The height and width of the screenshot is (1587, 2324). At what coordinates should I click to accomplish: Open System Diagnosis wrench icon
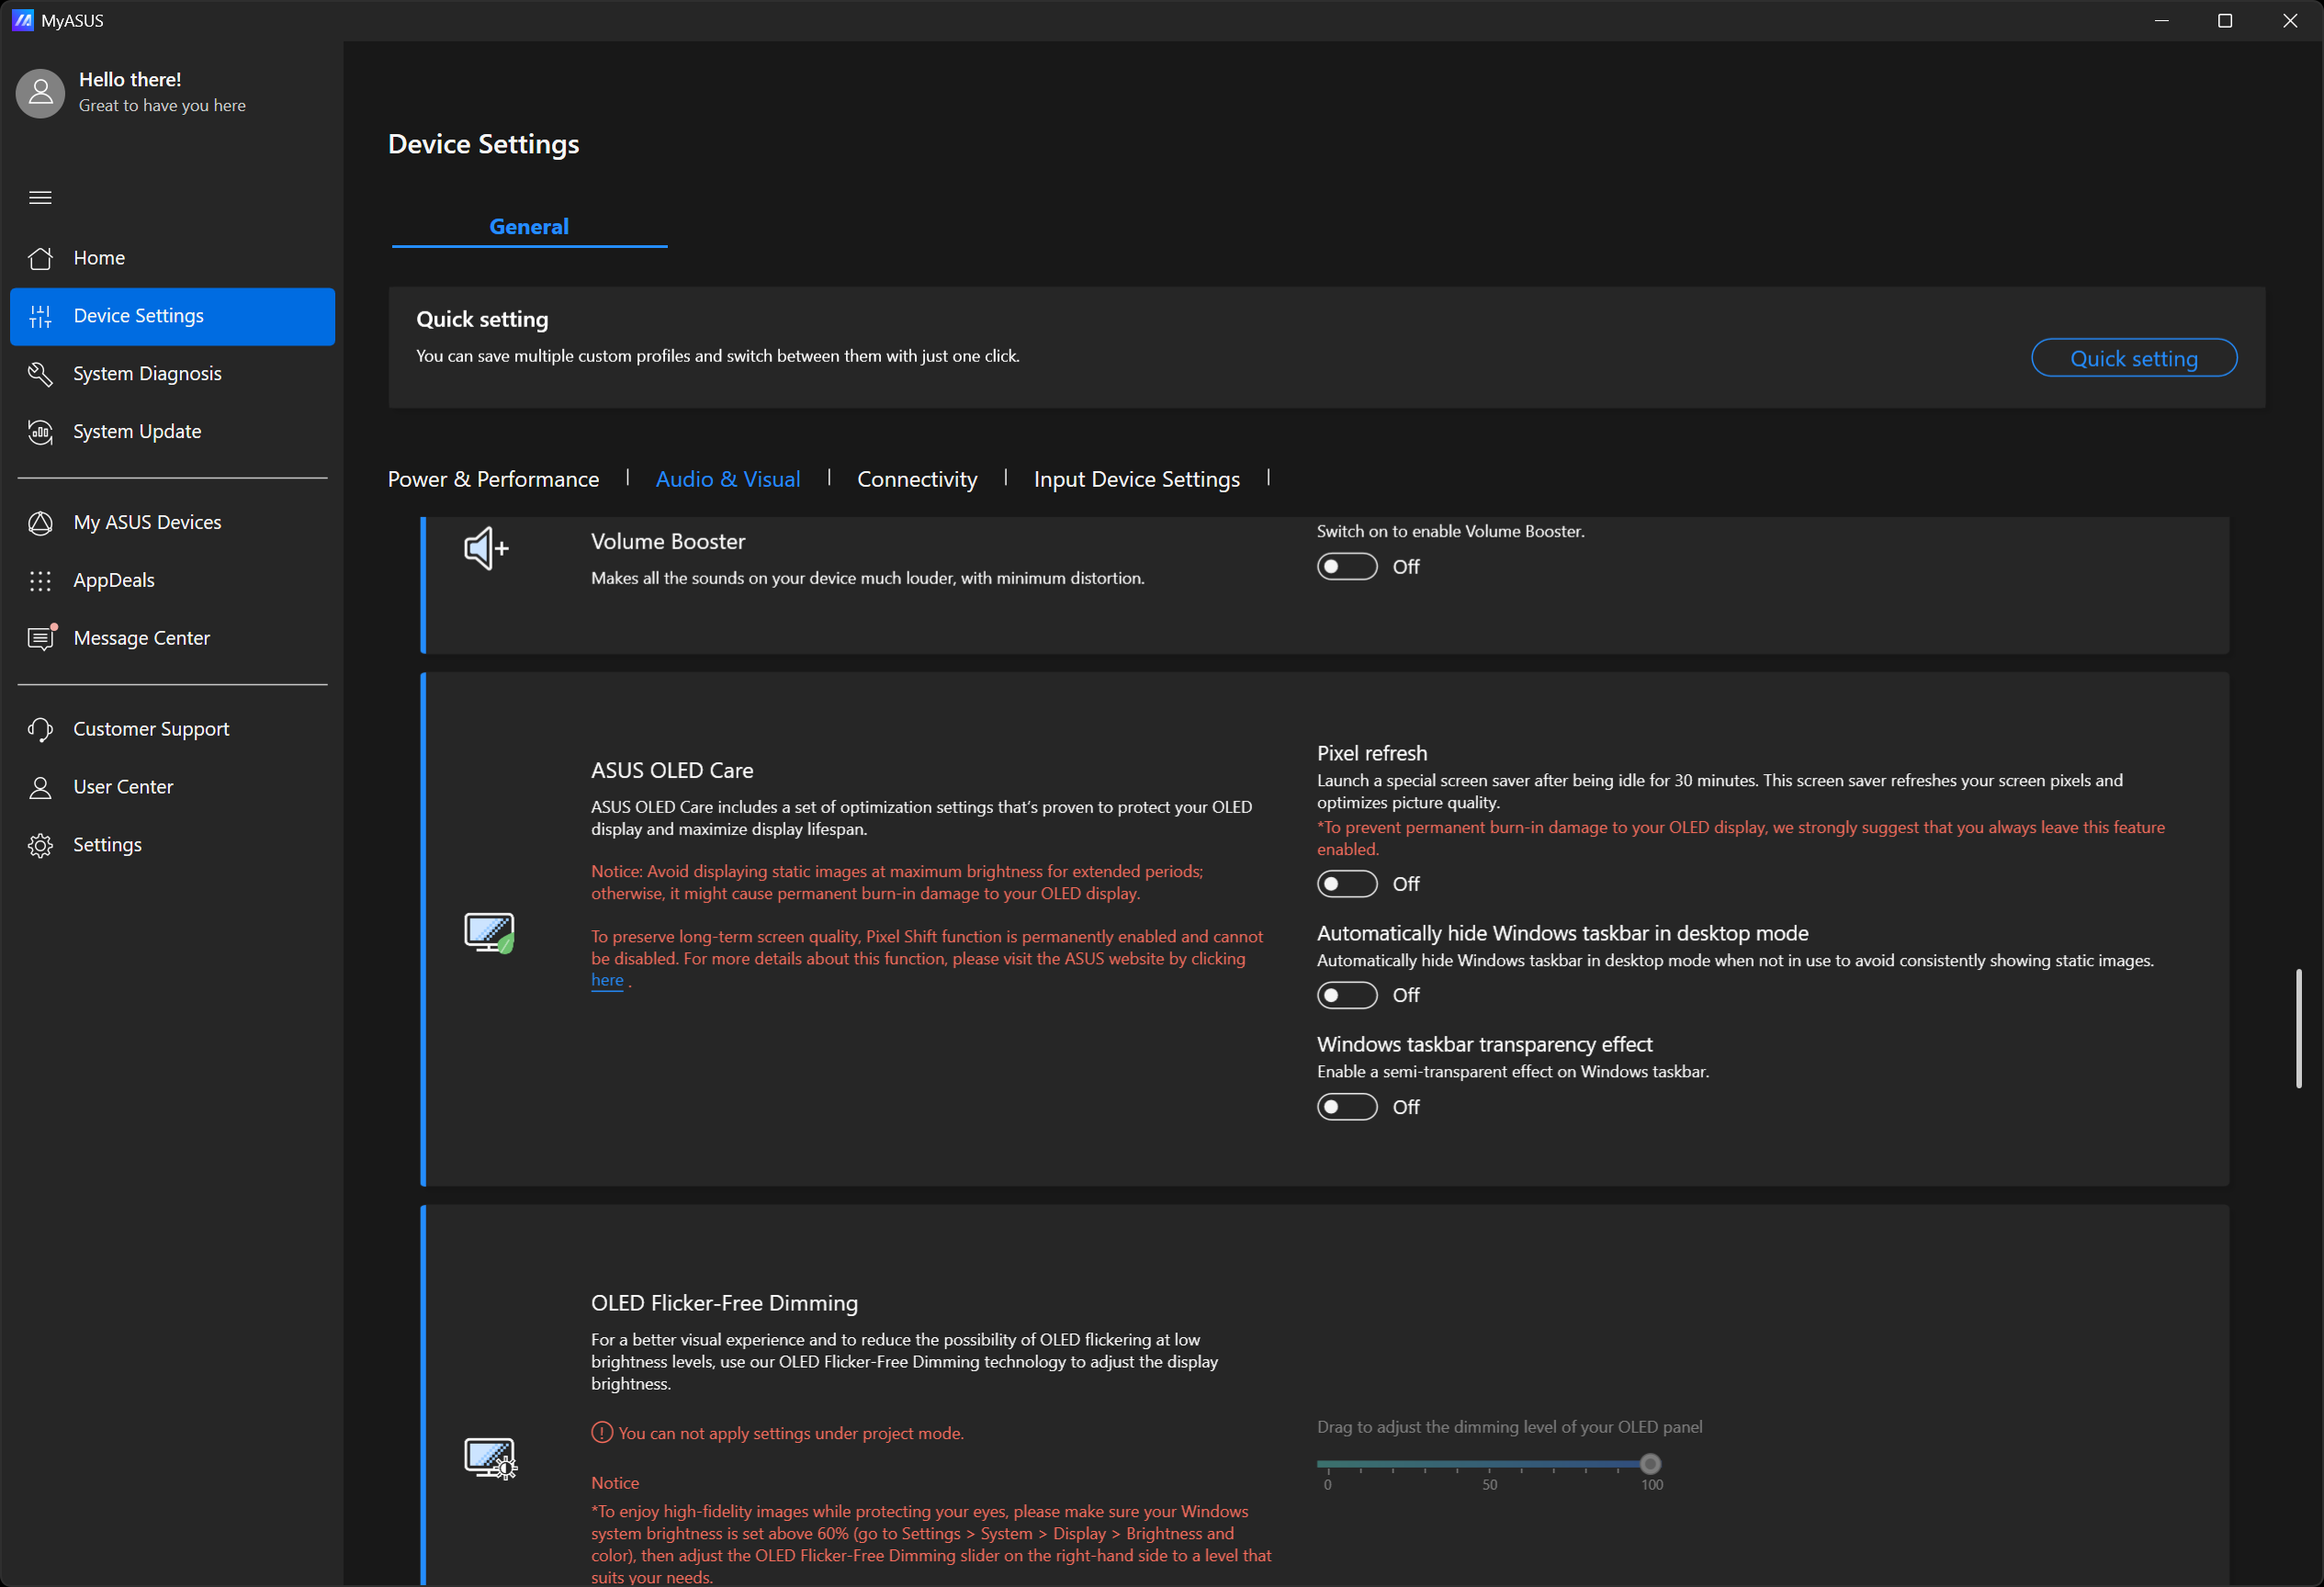pyautogui.click(x=40, y=374)
